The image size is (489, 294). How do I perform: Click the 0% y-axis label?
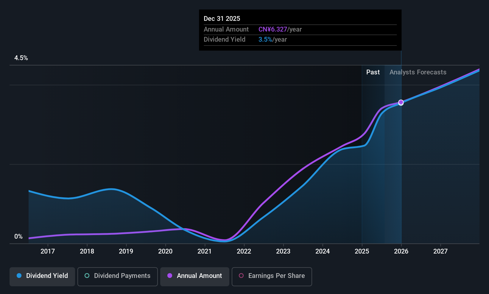click(18, 237)
